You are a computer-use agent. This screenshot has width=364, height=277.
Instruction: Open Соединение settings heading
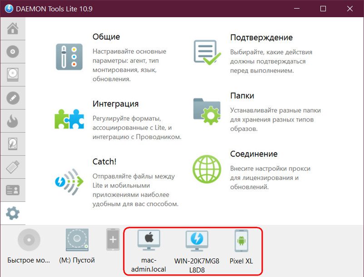(254, 154)
